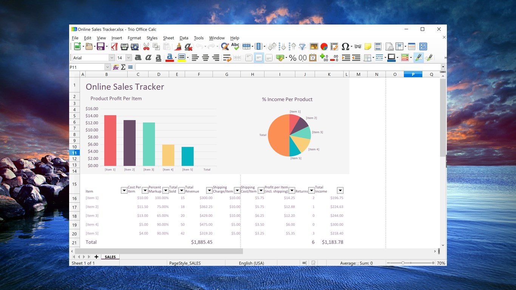Open the Data menu
Image resolution: width=516 pixels, height=290 pixels.
coord(184,38)
